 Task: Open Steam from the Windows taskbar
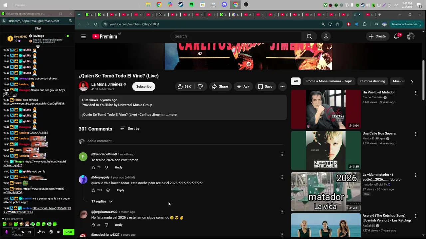pyautogui.click(x=181, y=5)
